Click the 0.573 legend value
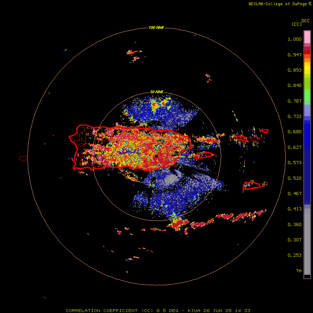Screen dimensions: 313x313 tap(295, 163)
